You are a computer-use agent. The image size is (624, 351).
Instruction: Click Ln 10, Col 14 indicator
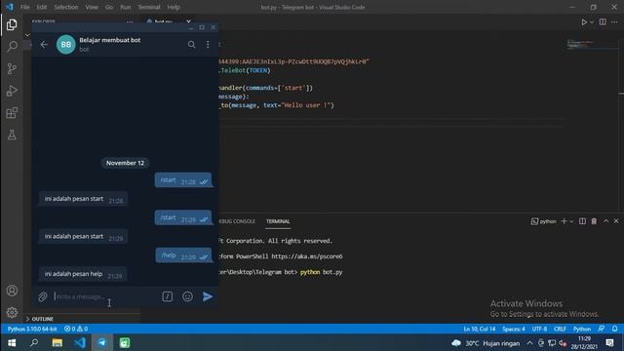(479, 329)
